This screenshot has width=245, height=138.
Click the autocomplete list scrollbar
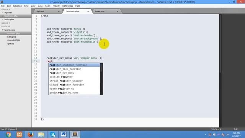pyautogui.click(x=101, y=67)
